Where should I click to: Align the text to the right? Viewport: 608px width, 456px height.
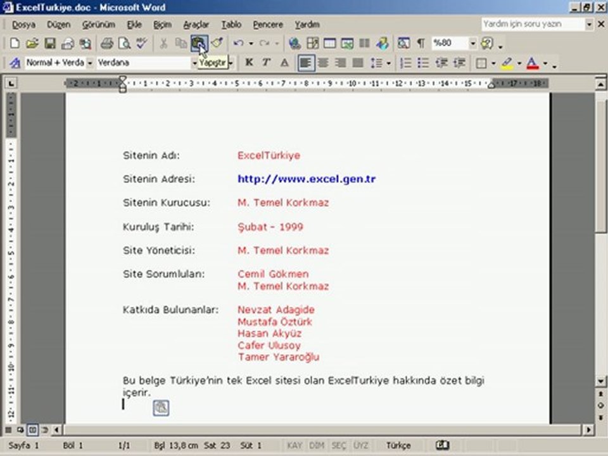(x=341, y=63)
